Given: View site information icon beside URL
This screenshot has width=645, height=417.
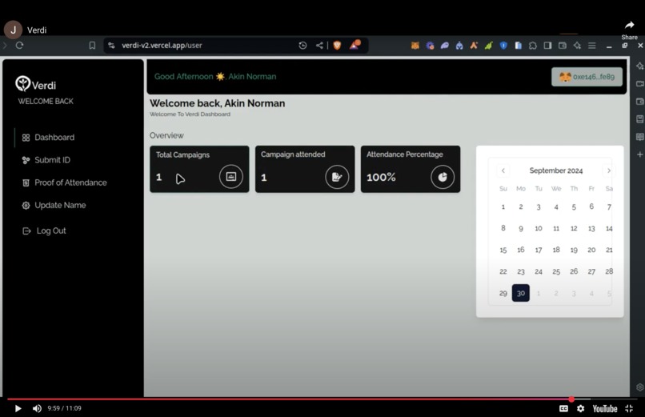Looking at the screenshot, I should 111,46.
